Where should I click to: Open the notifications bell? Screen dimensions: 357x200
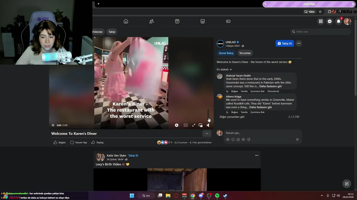[339, 21]
